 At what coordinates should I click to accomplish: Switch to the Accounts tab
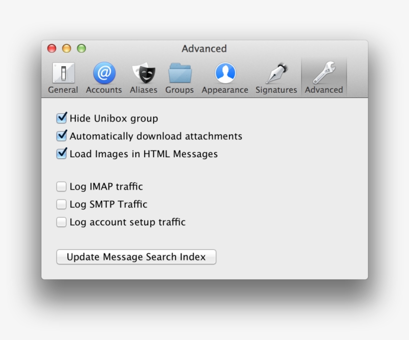pos(103,77)
